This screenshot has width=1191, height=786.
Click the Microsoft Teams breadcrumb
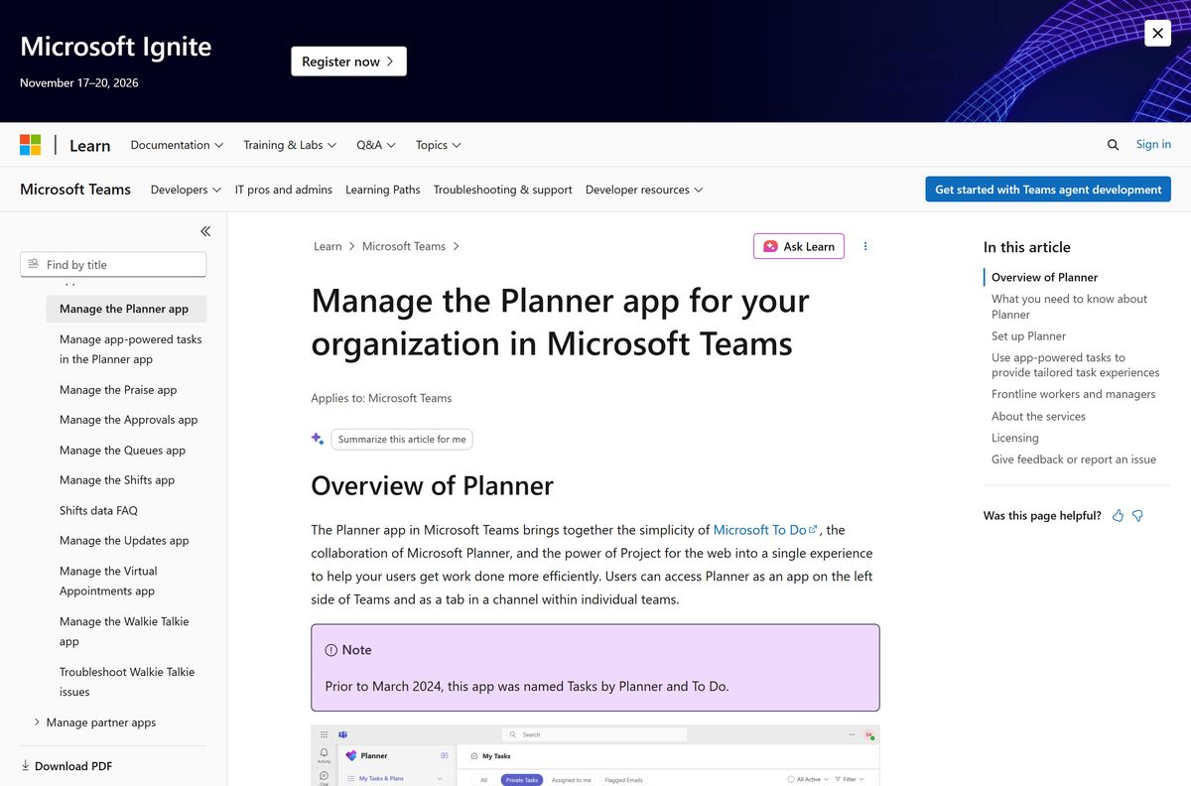click(404, 246)
